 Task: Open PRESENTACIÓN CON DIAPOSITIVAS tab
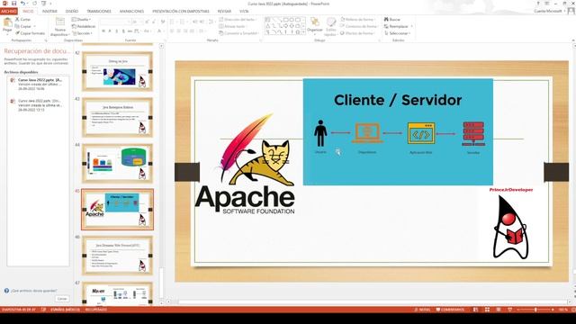(x=181, y=11)
